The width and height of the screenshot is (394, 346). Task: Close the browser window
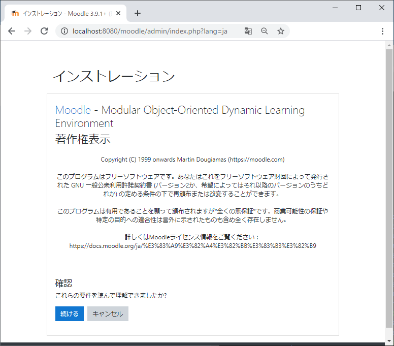tap(382, 8)
